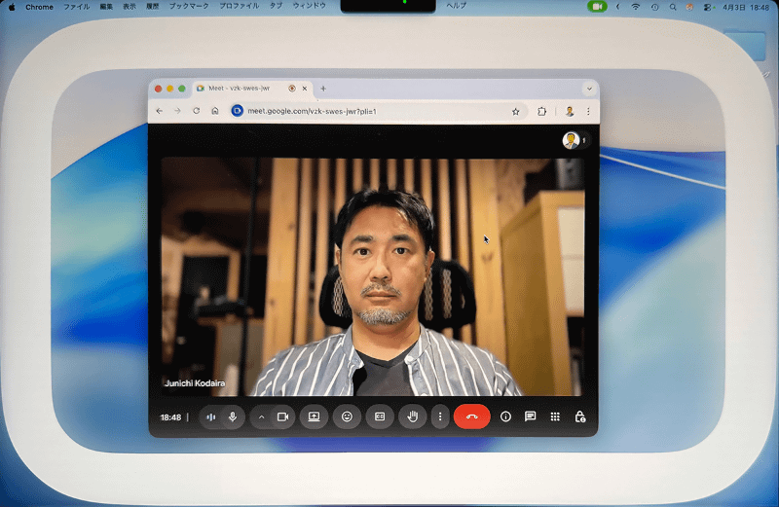
Task: Expand camera options chevron beside camera button
Action: [261, 417]
